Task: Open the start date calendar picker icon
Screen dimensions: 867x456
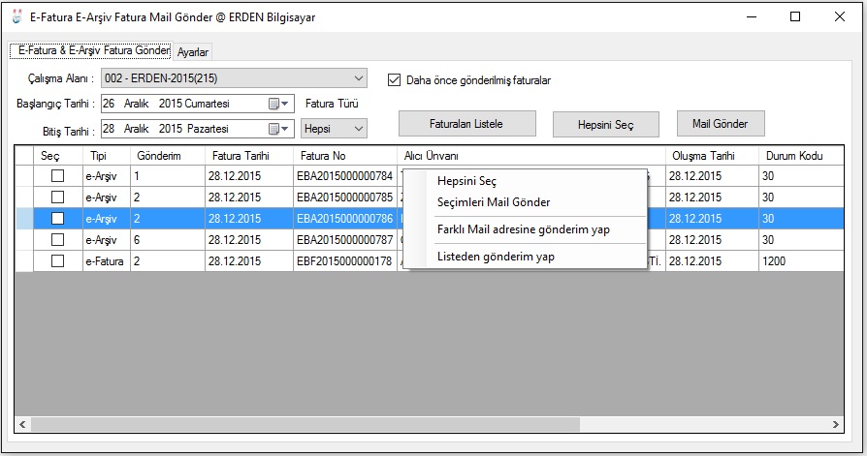Action: pyautogui.click(x=275, y=104)
